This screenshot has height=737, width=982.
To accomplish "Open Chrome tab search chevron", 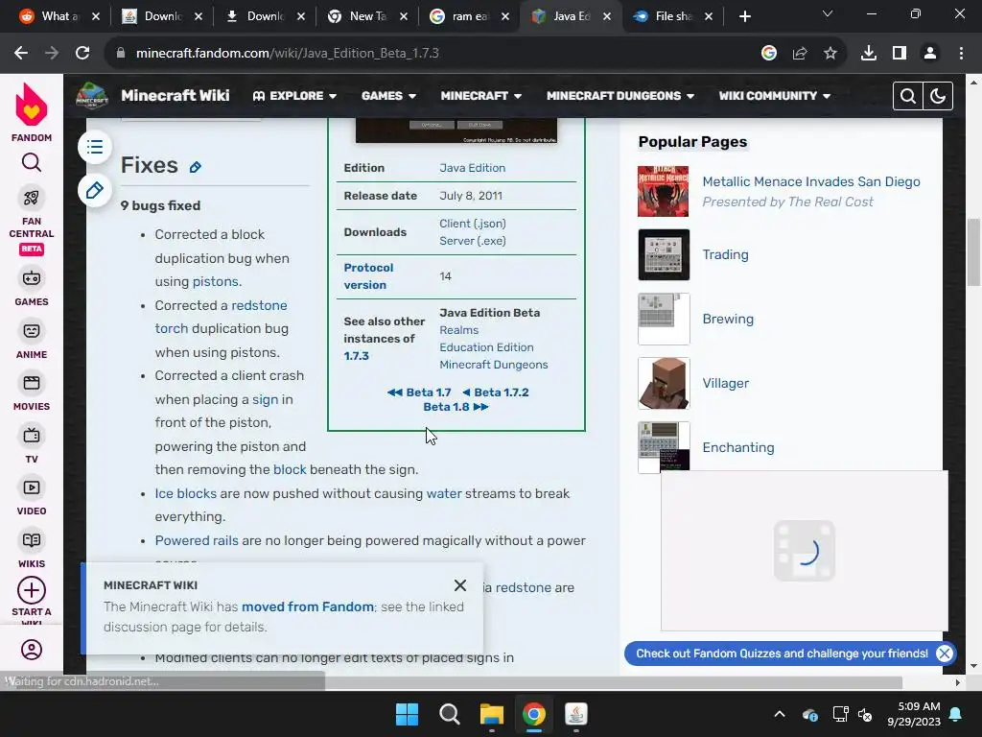I will click(x=828, y=13).
